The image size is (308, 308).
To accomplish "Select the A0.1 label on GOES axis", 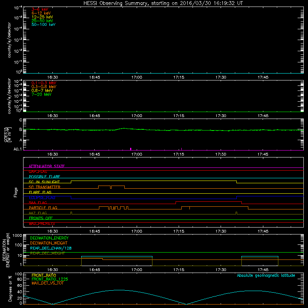I will pos(18,149).
